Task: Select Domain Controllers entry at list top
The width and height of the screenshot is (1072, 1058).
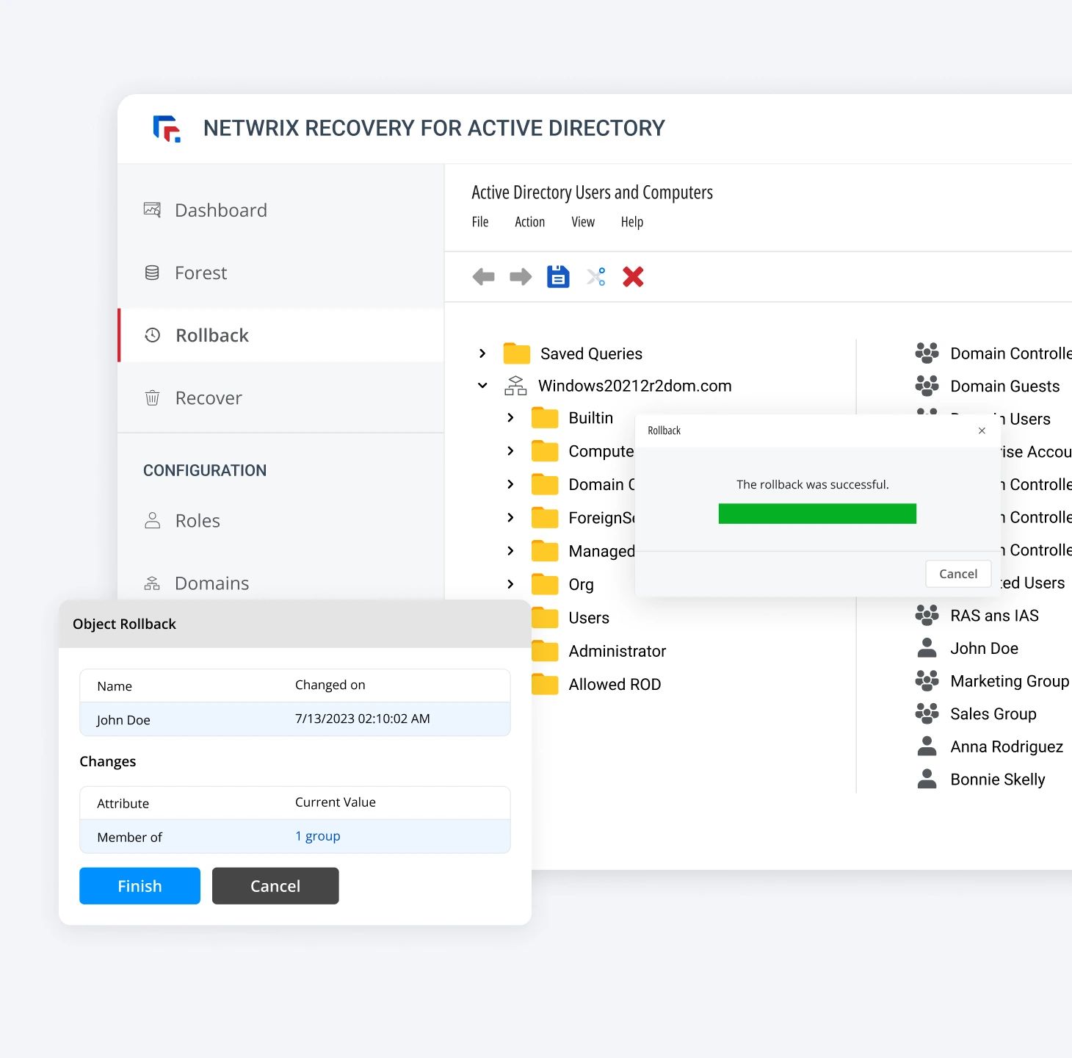Action: click(993, 353)
